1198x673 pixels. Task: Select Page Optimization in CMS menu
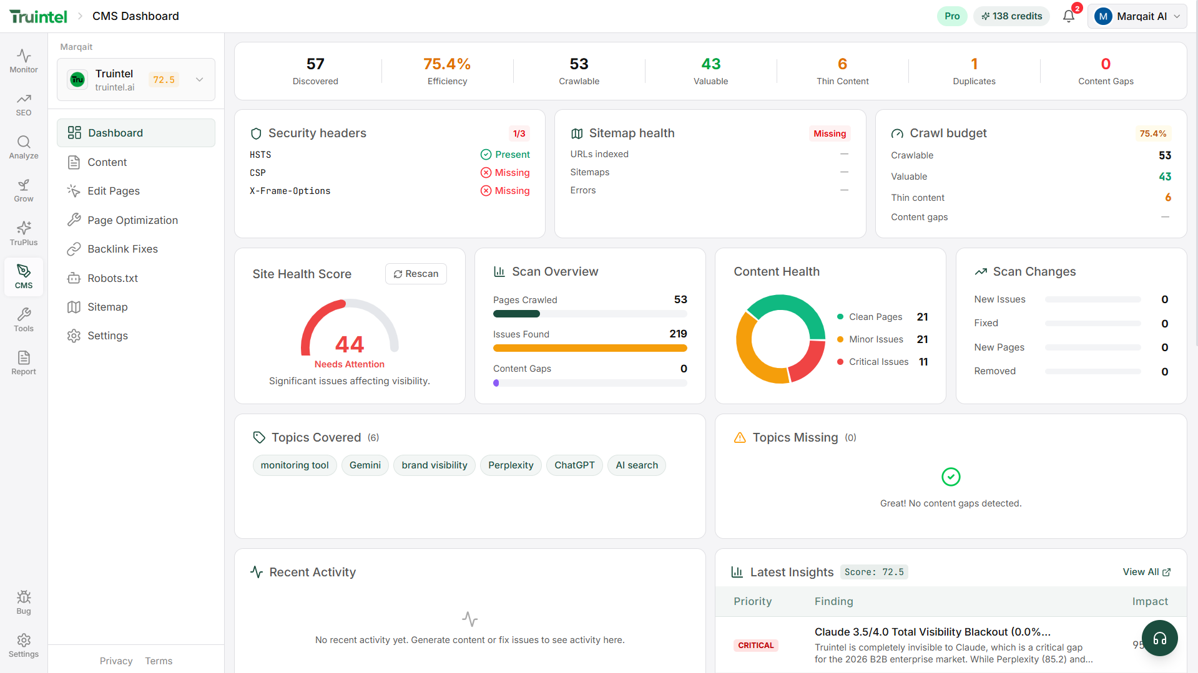(132, 220)
